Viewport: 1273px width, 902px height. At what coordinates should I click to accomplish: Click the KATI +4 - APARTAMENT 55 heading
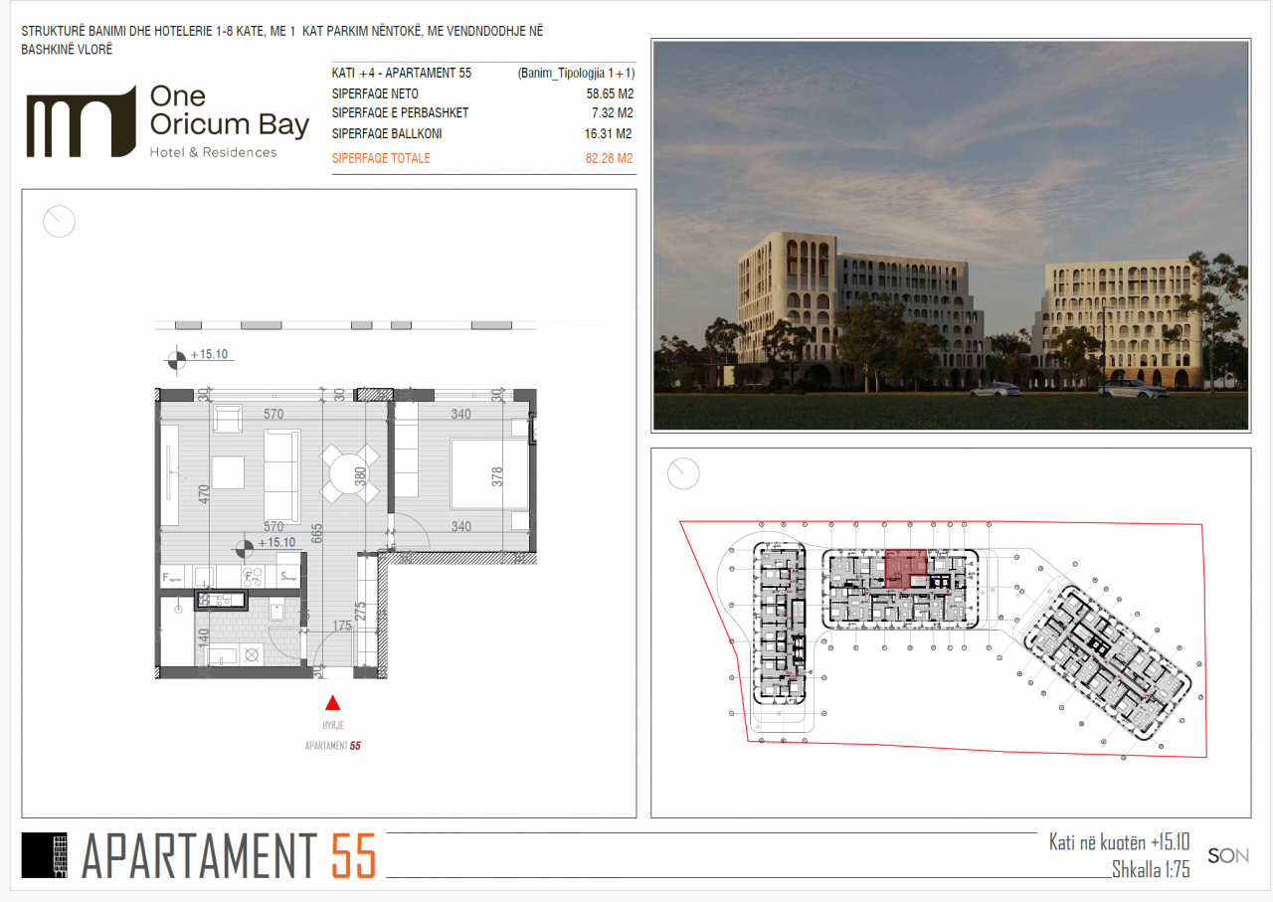401,74
